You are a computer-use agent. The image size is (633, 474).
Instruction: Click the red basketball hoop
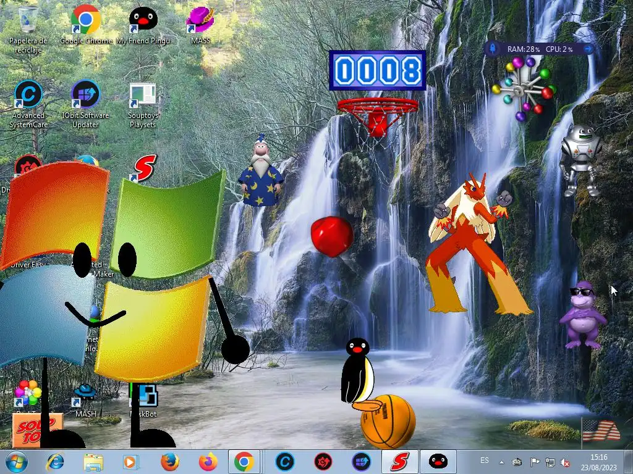[378, 117]
